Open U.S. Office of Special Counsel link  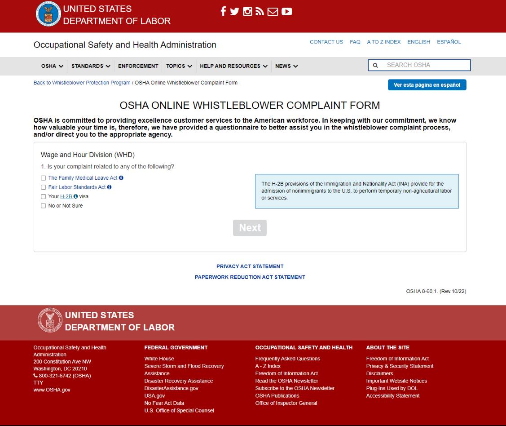(179, 411)
